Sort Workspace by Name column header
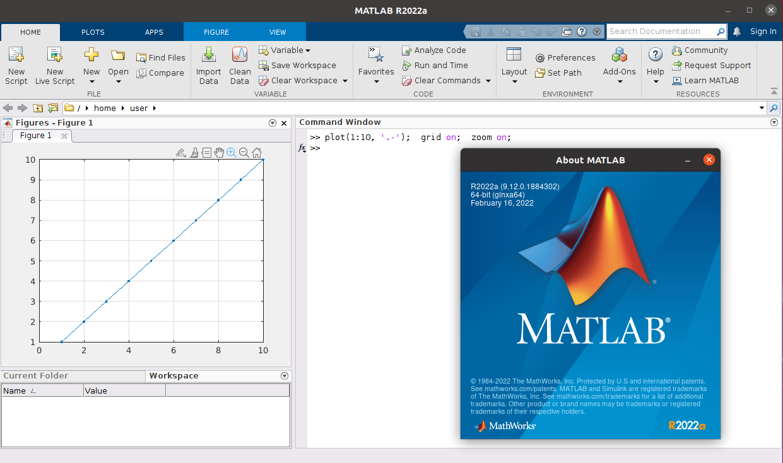783x463 pixels. (x=43, y=391)
